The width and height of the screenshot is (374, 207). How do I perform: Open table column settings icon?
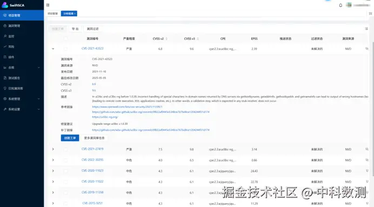click(366, 29)
